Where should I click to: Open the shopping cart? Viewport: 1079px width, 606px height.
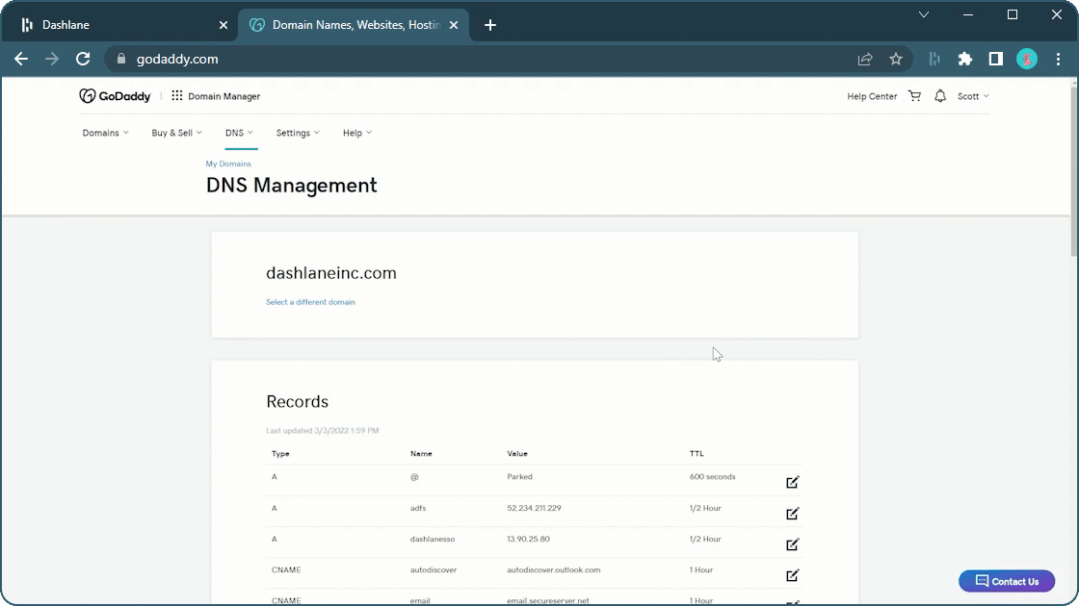pos(914,96)
